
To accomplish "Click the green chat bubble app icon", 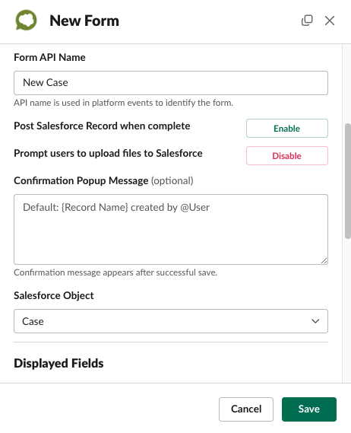I will [x=26, y=20].
